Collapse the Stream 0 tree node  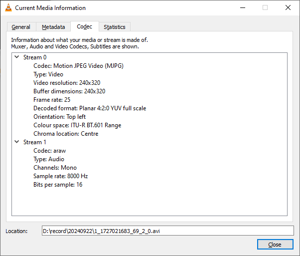17,57
